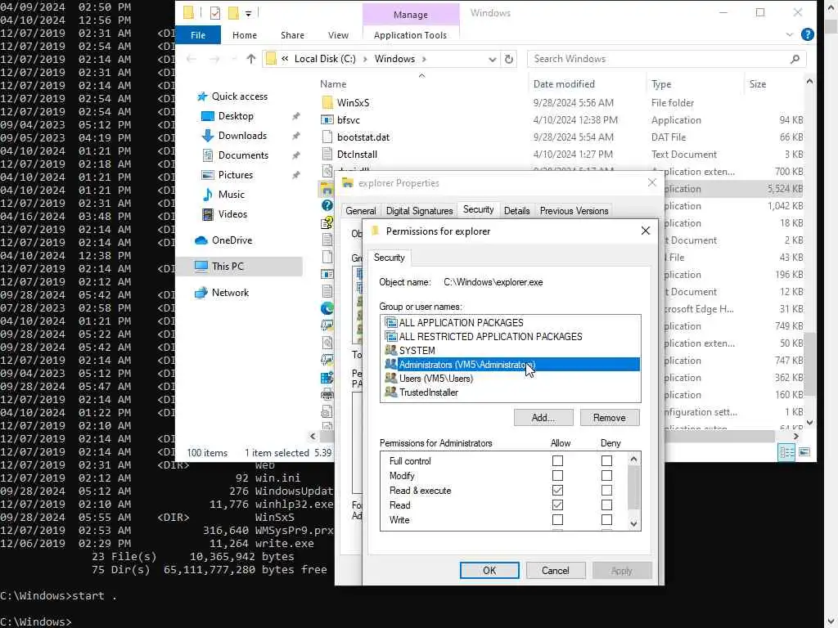Screen dimensions: 838x628
Task: Click Back navigation arrow in Explorer
Action: tap(191, 59)
